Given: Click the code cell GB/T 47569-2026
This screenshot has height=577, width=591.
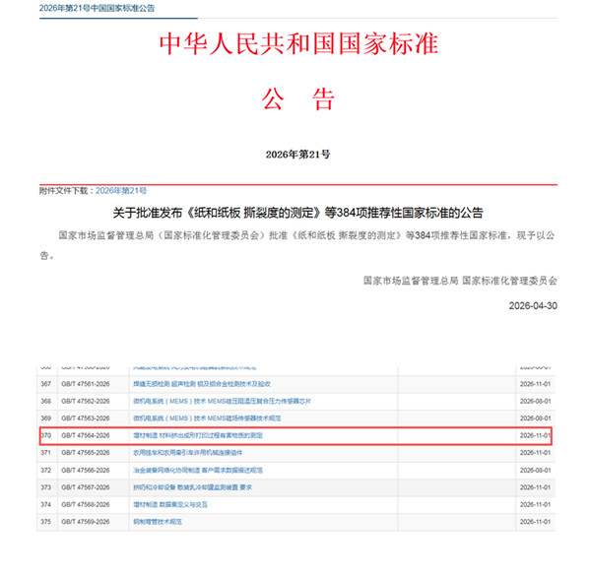Looking at the screenshot, I should 86,522.
